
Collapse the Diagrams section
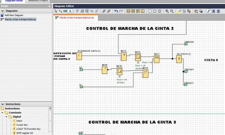pyautogui.click(x=3, y=11)
